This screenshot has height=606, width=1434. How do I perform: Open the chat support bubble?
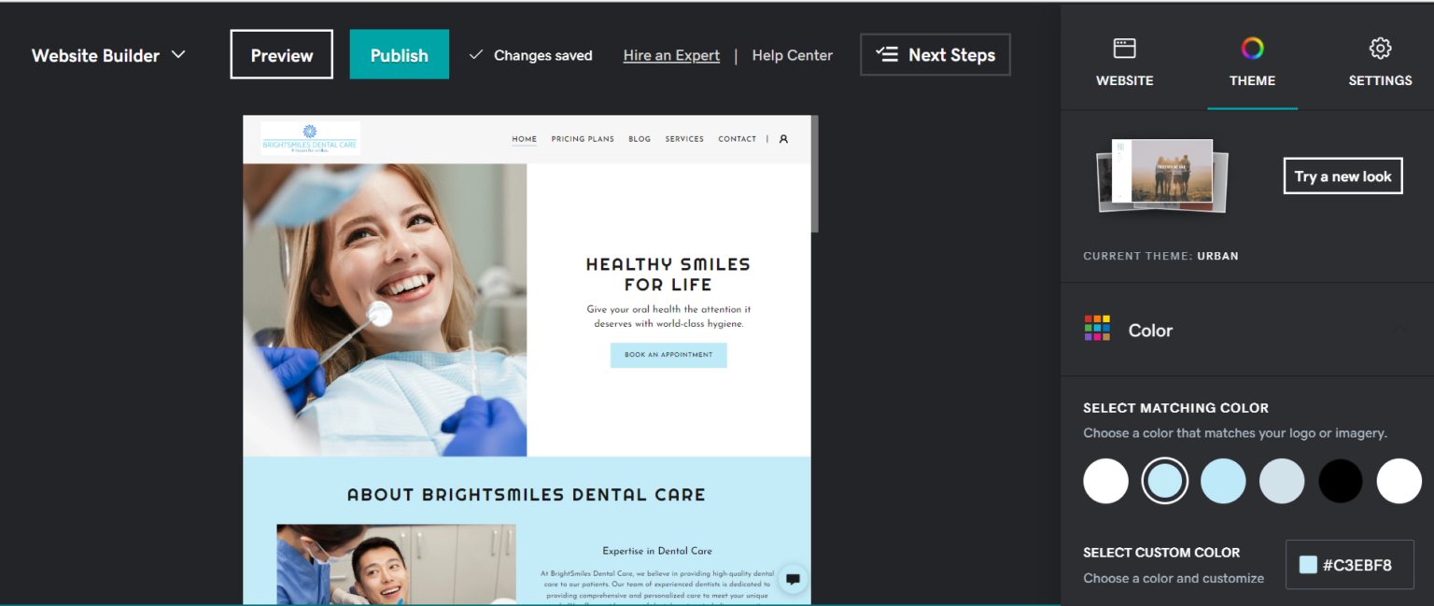coord(793,580)
